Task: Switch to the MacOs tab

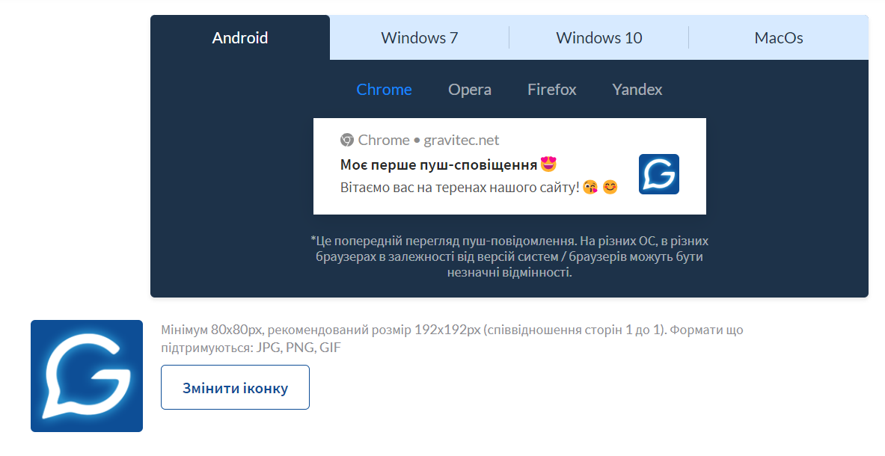Action: [x=779, y=38]
